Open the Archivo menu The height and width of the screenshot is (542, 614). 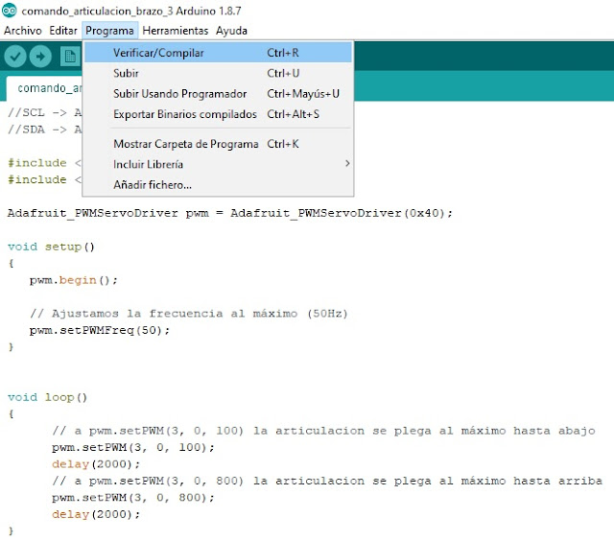click(x=23, y=31)
